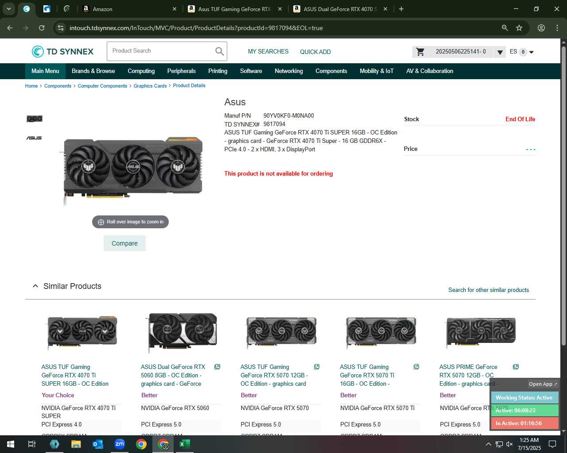Click the TD SYNNEX logo
This screenshot has width=567, height=453.
click(x=62, y=51)
